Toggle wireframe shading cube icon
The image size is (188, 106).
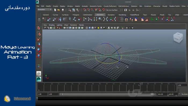point(87,28)
